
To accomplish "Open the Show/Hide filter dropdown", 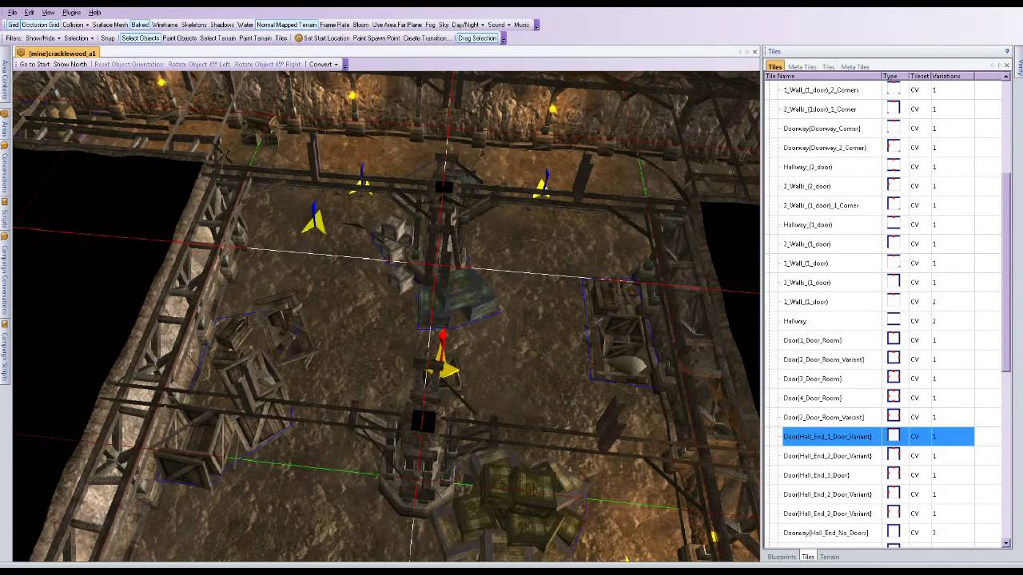I will pyautogui.click(x=42, y=38).
